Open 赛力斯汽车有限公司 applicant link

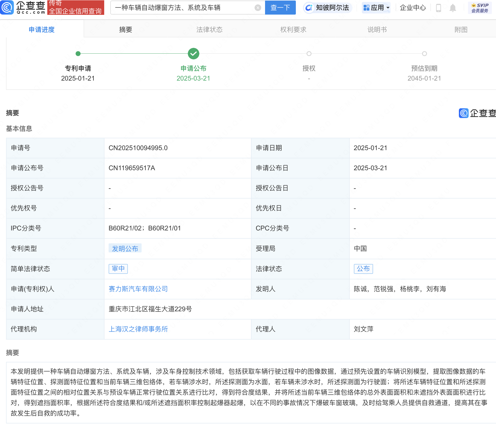tap(138, 289)
